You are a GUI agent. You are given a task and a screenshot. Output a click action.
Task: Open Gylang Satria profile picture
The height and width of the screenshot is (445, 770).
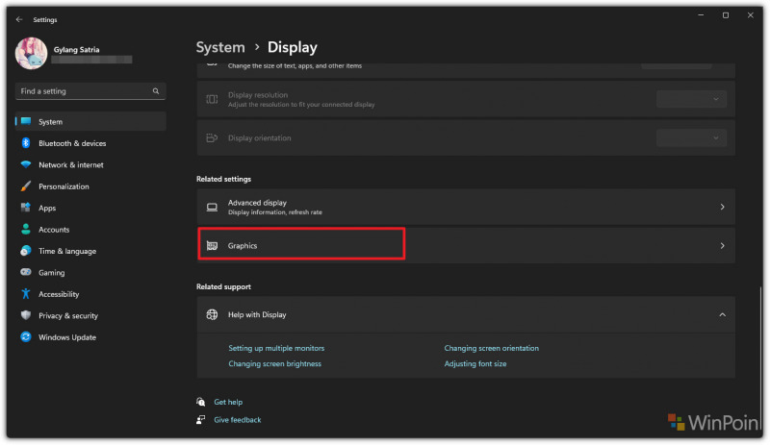point(32,53)
